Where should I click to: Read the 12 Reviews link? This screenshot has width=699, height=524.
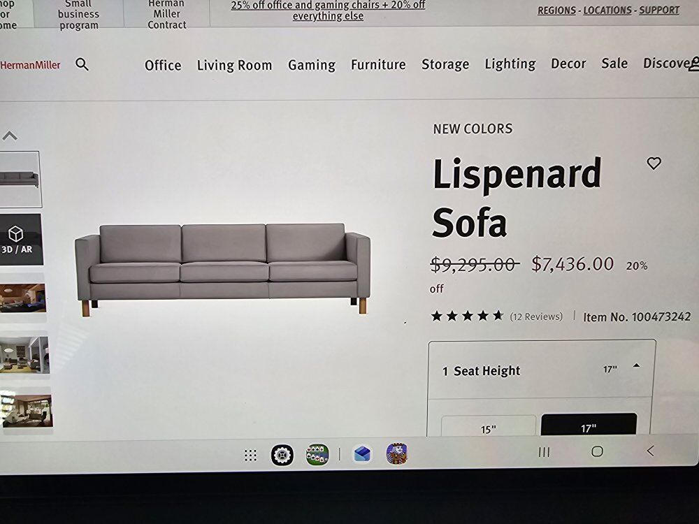(x=536, y=316)
